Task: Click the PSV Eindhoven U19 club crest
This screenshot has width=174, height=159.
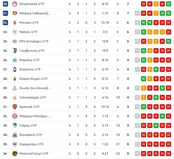Action: [15, 41]
